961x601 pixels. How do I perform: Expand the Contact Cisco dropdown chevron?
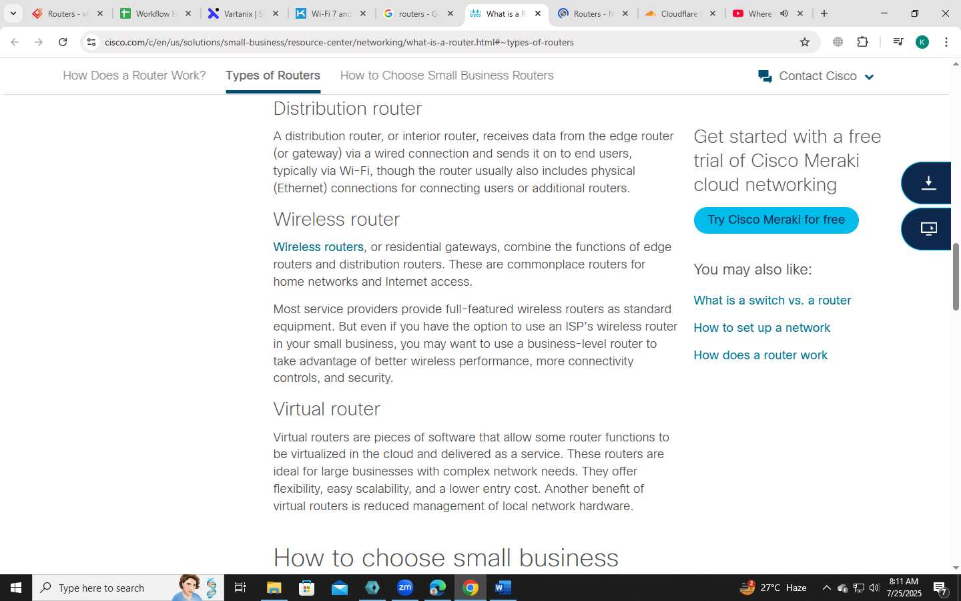pyautogui.click(x=869, y=77)
